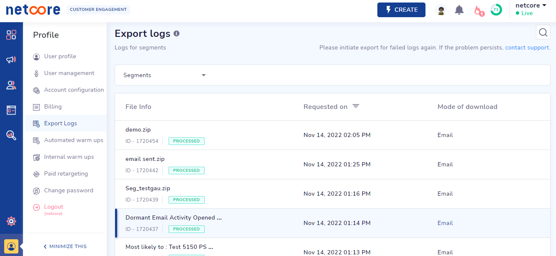Open the audience users icon in sidebar

(11, 85)
